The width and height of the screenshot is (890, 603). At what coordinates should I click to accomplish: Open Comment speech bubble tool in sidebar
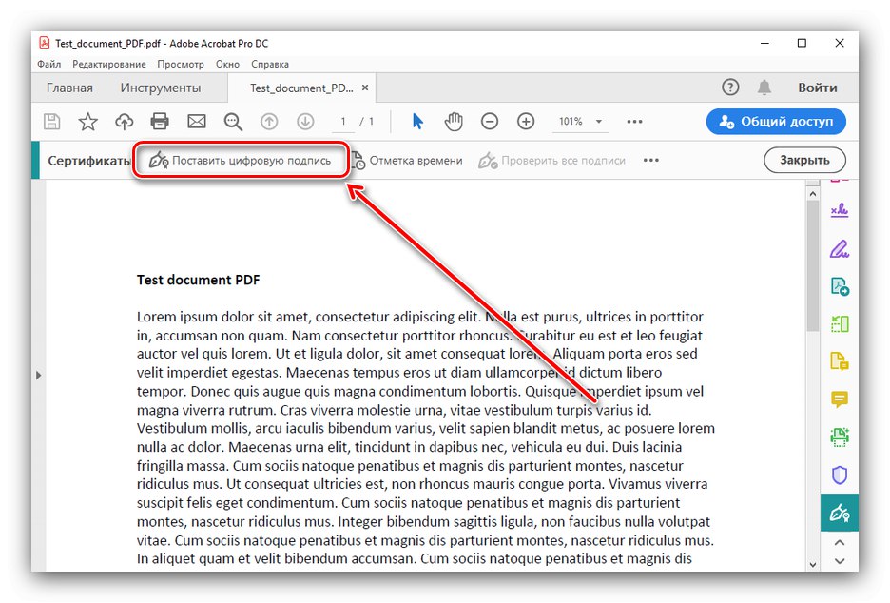click(840, 399)
